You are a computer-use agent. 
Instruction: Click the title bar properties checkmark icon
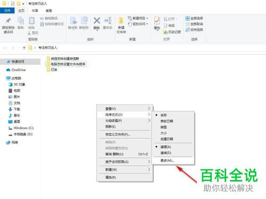coord(13,3)
